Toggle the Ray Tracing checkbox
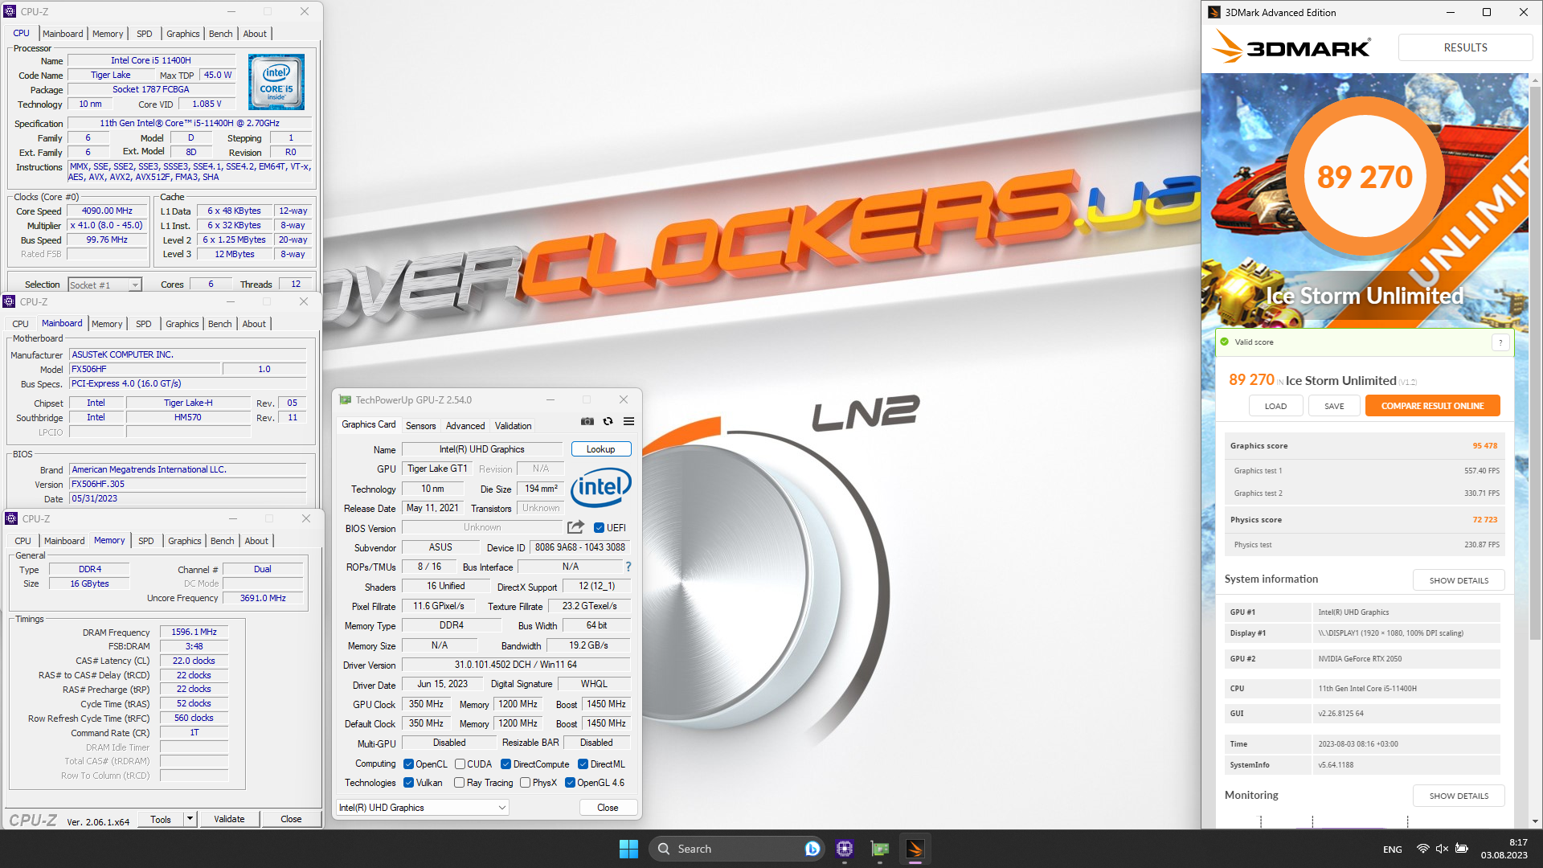The image size is (1543, 868). tap(460, 783)
